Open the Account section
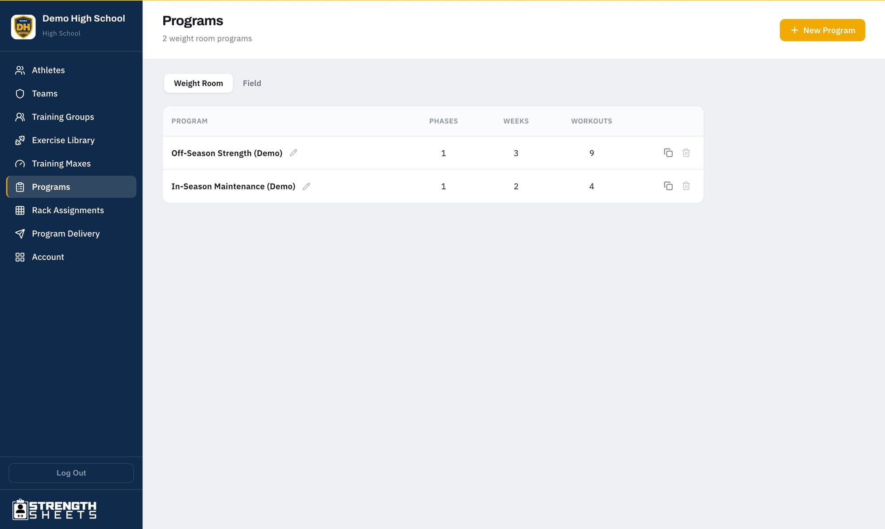The image size is (885, 529). click(x=71, y=257)
